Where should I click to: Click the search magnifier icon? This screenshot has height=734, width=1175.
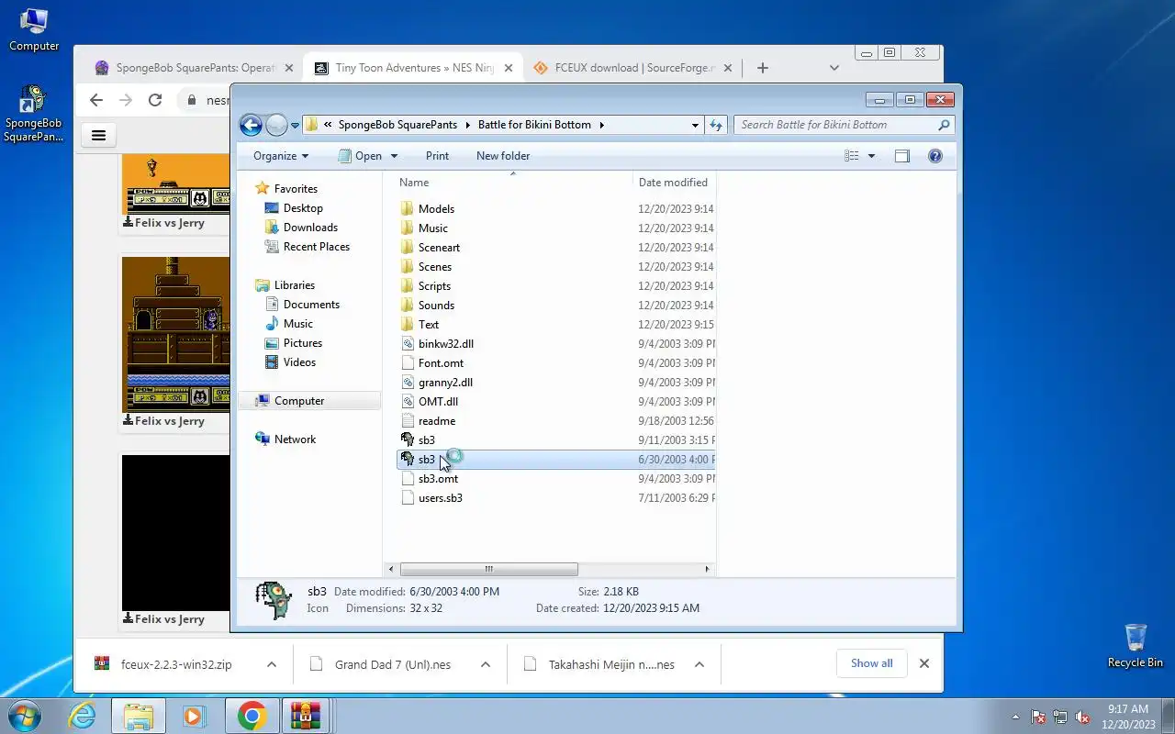(944, 125)
